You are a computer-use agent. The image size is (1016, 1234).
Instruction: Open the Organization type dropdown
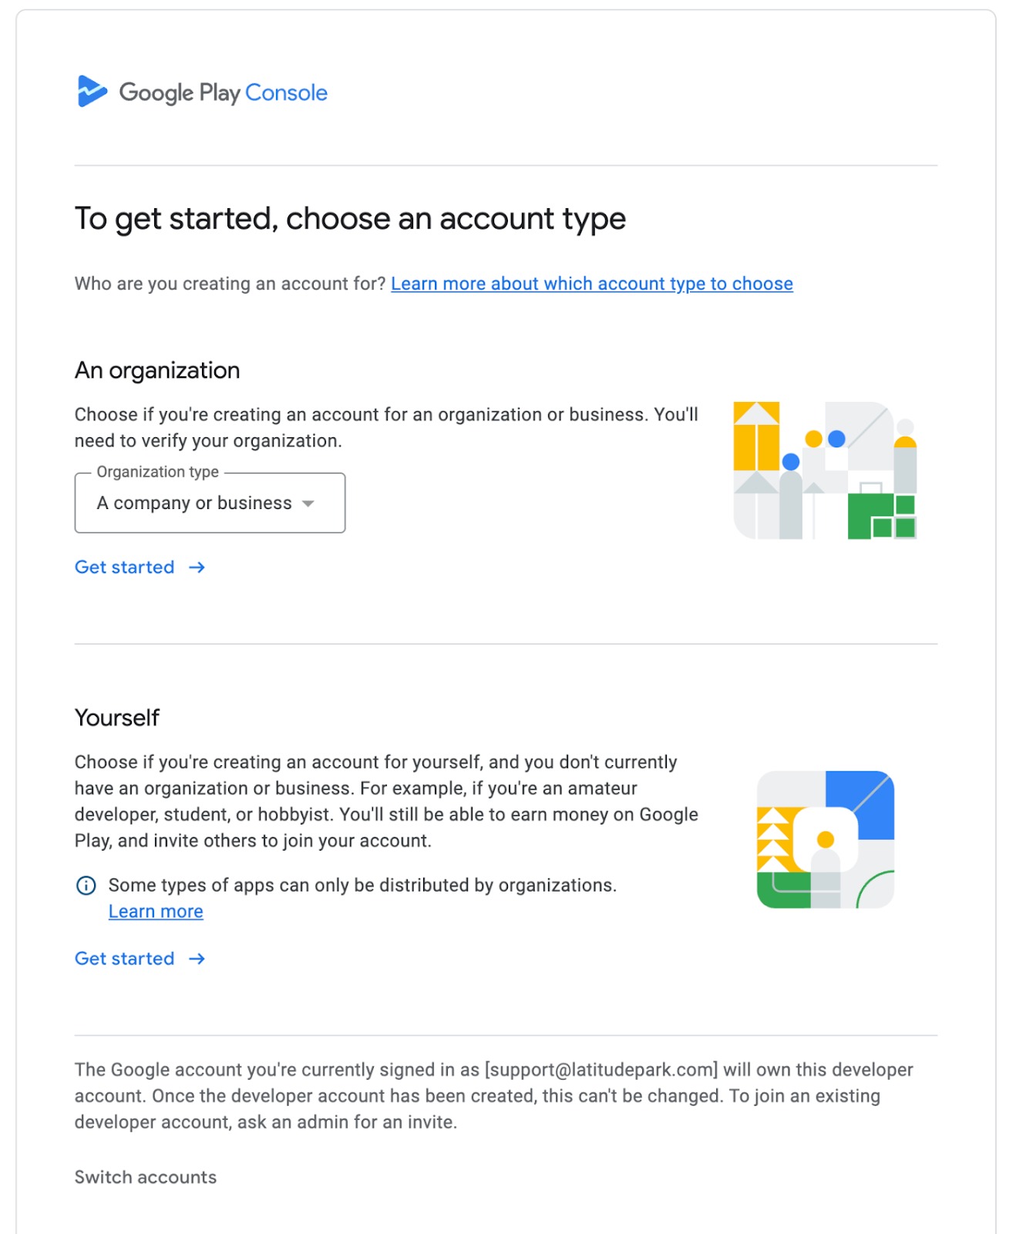click(210, 503)
